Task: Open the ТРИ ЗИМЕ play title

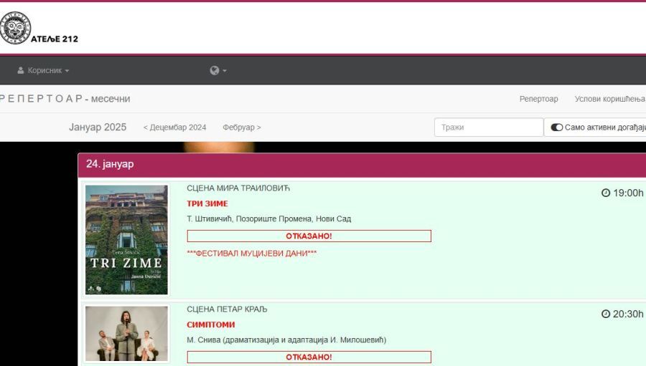Action: coord(207,203)
